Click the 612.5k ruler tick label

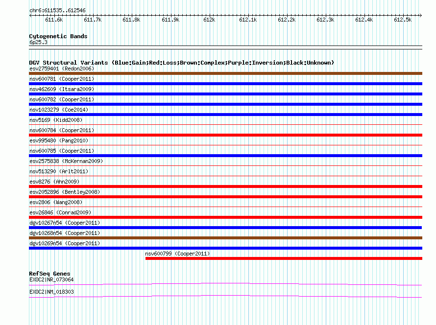coord(403,20)
